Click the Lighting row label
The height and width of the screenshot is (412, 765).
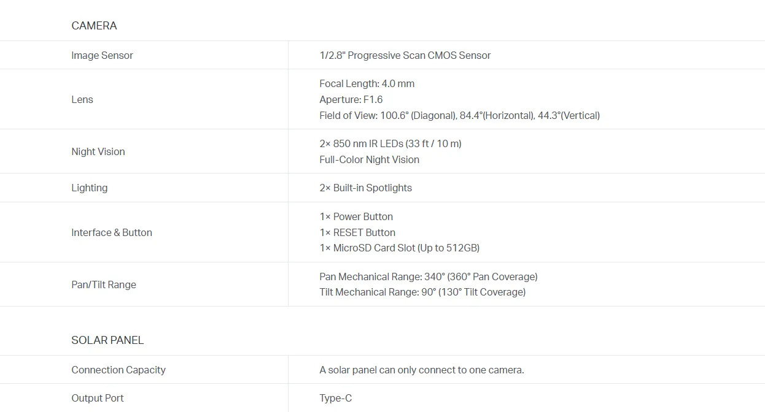(x=90, y=188)
